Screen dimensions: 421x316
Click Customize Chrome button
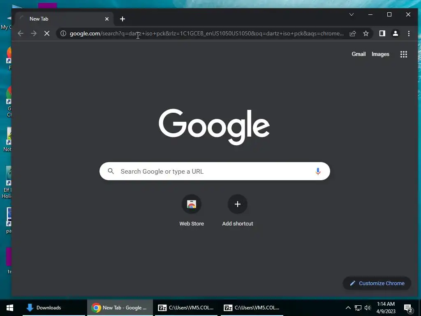[x=377, y=283]
